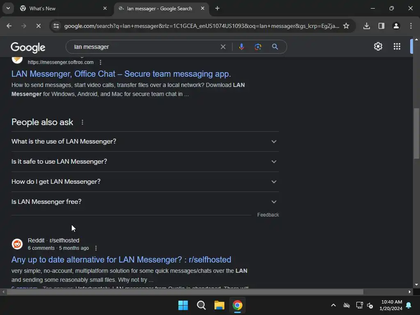Click the messenger.softros.com URL
This screenshot has height=315, width=420.
61,62
